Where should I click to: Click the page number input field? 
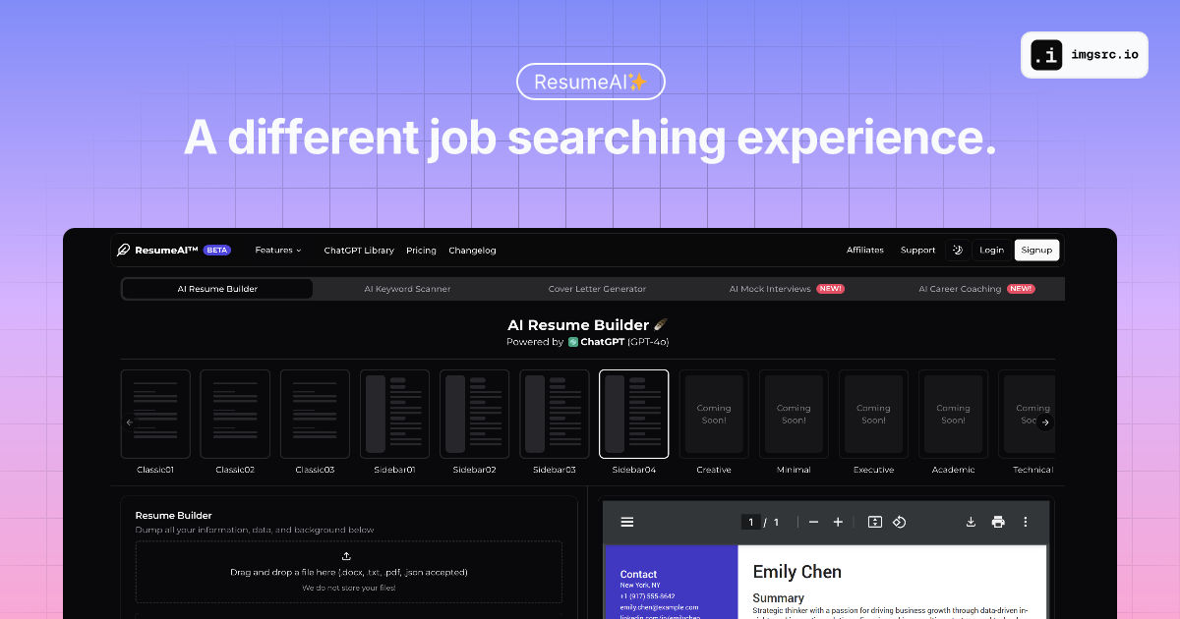750,522
